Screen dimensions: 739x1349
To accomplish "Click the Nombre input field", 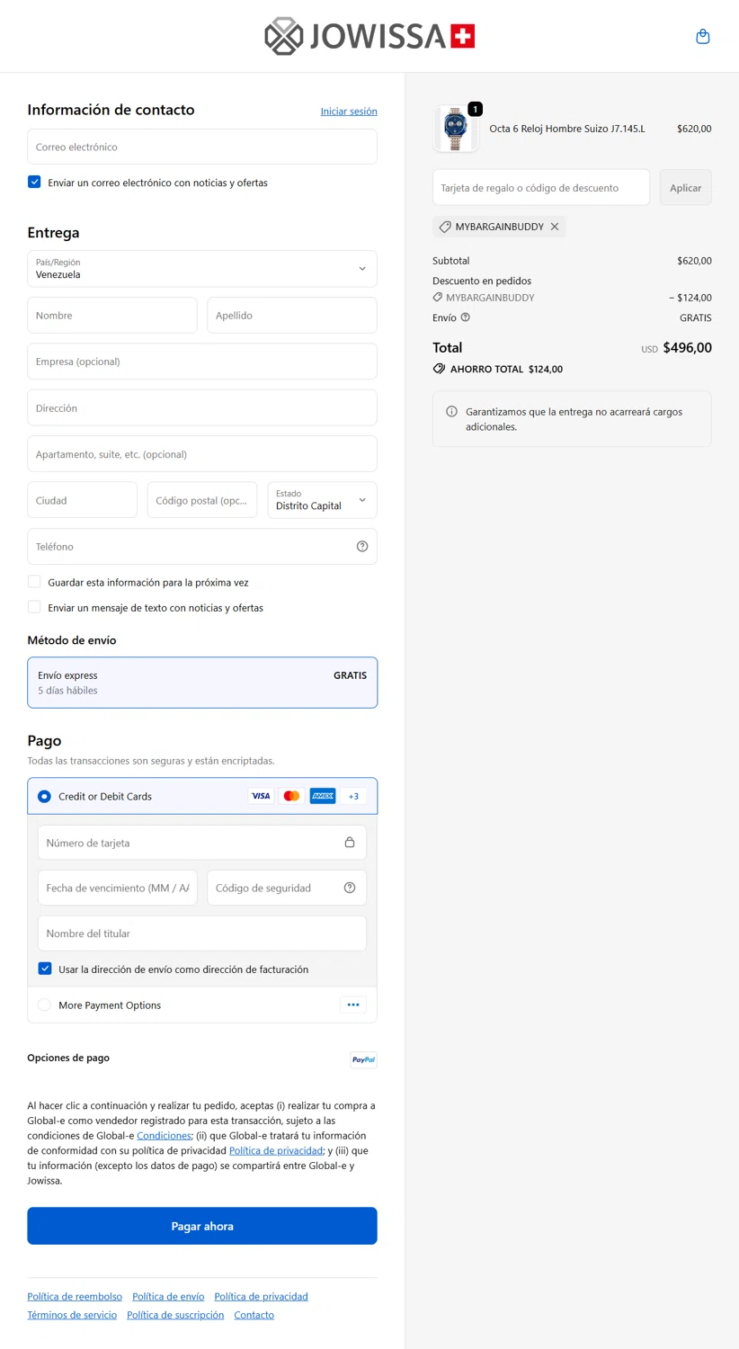I will tap(112, 316).
